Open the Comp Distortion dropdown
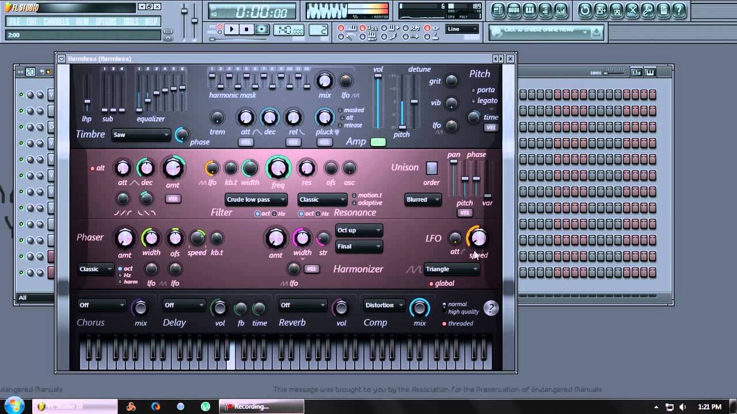Image resolution: width=737 pixels, height=414 pixels. 385,305
